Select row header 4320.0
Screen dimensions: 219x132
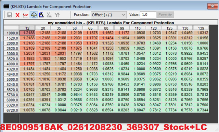click(11, 69)
